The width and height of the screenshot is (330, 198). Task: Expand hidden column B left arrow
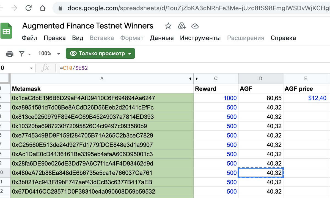(x=190, y=79)
